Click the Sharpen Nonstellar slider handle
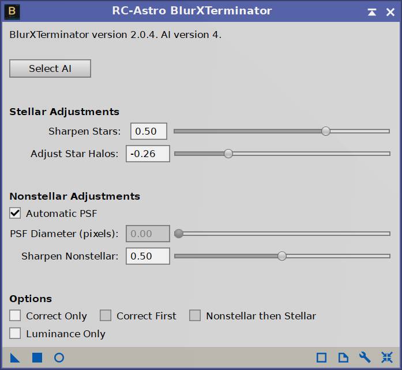 pos(282,256)
